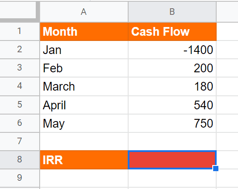Image resolution: width=238 pixels, height=189 pixels.
Task: Select the 'Jan' cell
Action: coord(84,50)
